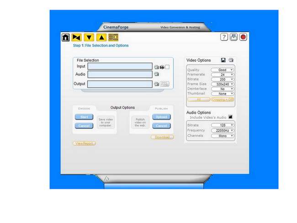297x223 pixels.
Task: Select the Publish tab label
Action: tap(161, 109)
